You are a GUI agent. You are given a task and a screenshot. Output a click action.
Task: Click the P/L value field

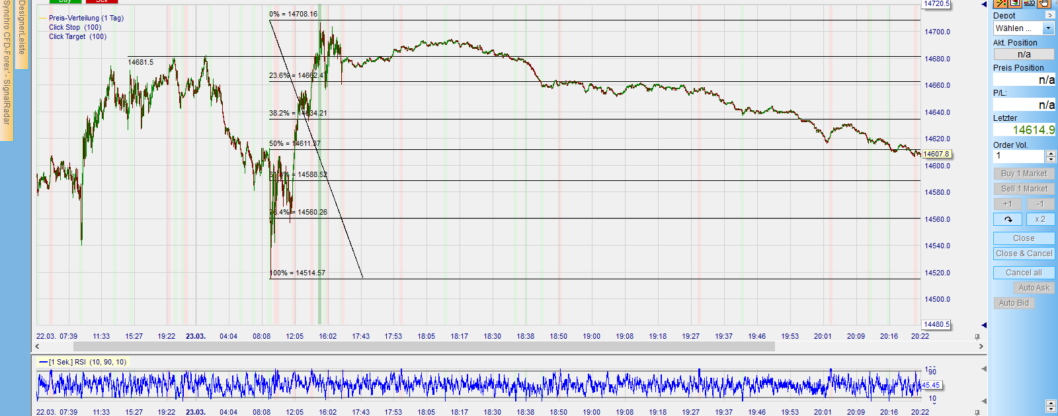pos(1024,104)
